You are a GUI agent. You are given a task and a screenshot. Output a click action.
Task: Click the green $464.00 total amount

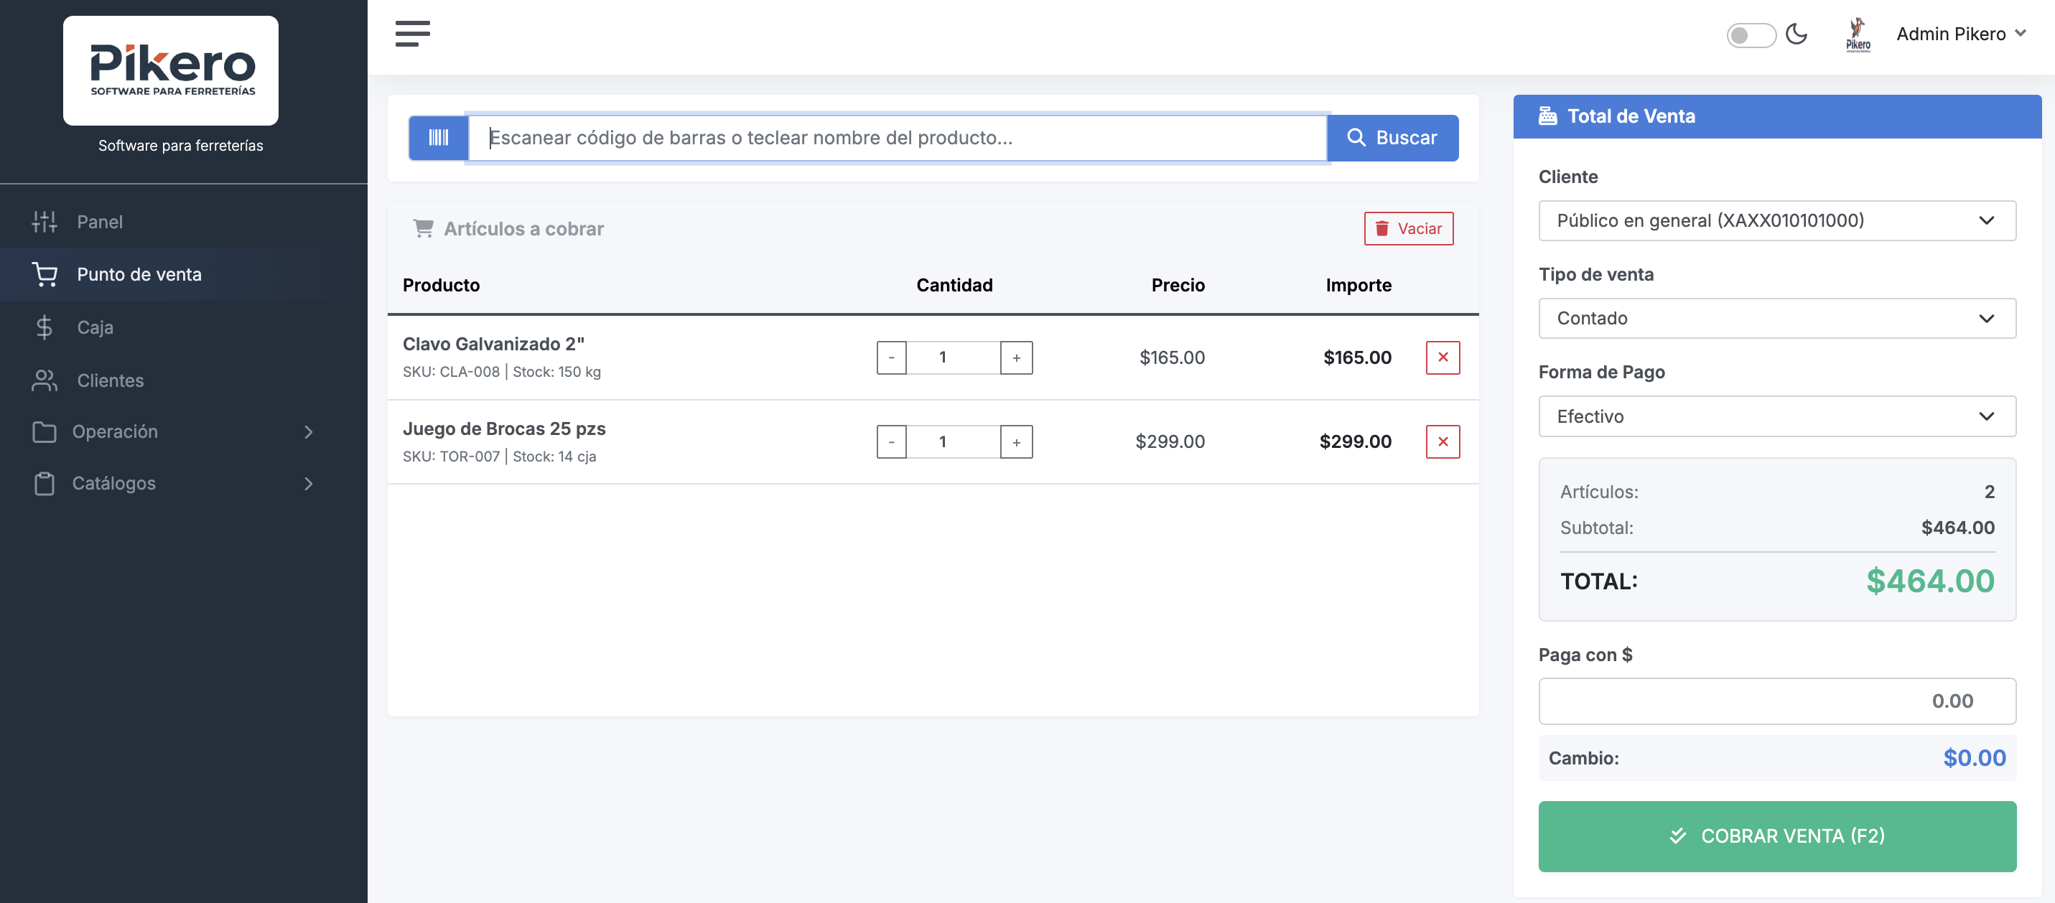[1930, 581]
